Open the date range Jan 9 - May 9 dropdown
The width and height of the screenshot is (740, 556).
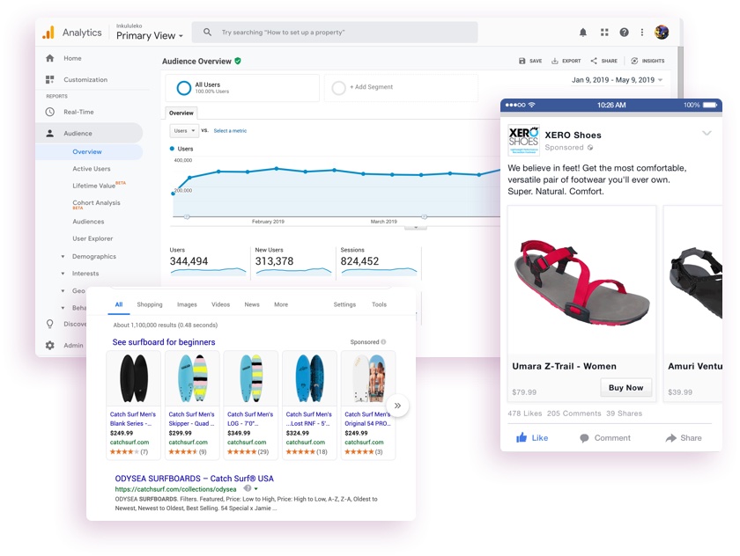[x=616, y=79]
